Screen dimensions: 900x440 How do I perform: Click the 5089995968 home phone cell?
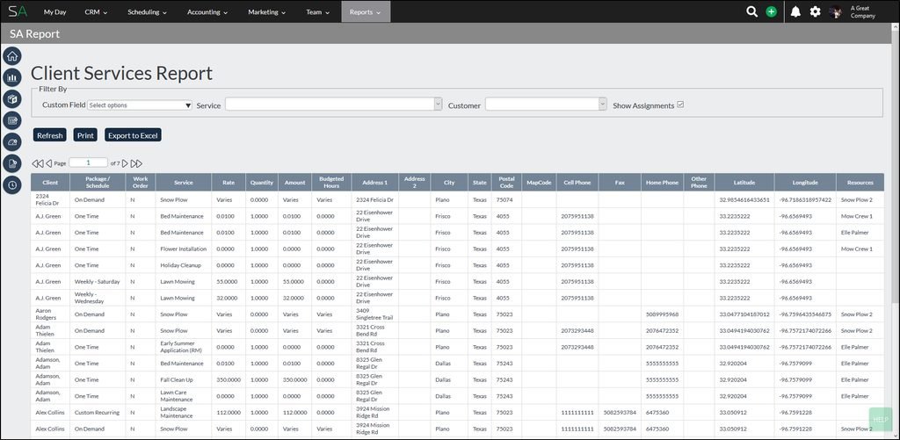point(663,314)
